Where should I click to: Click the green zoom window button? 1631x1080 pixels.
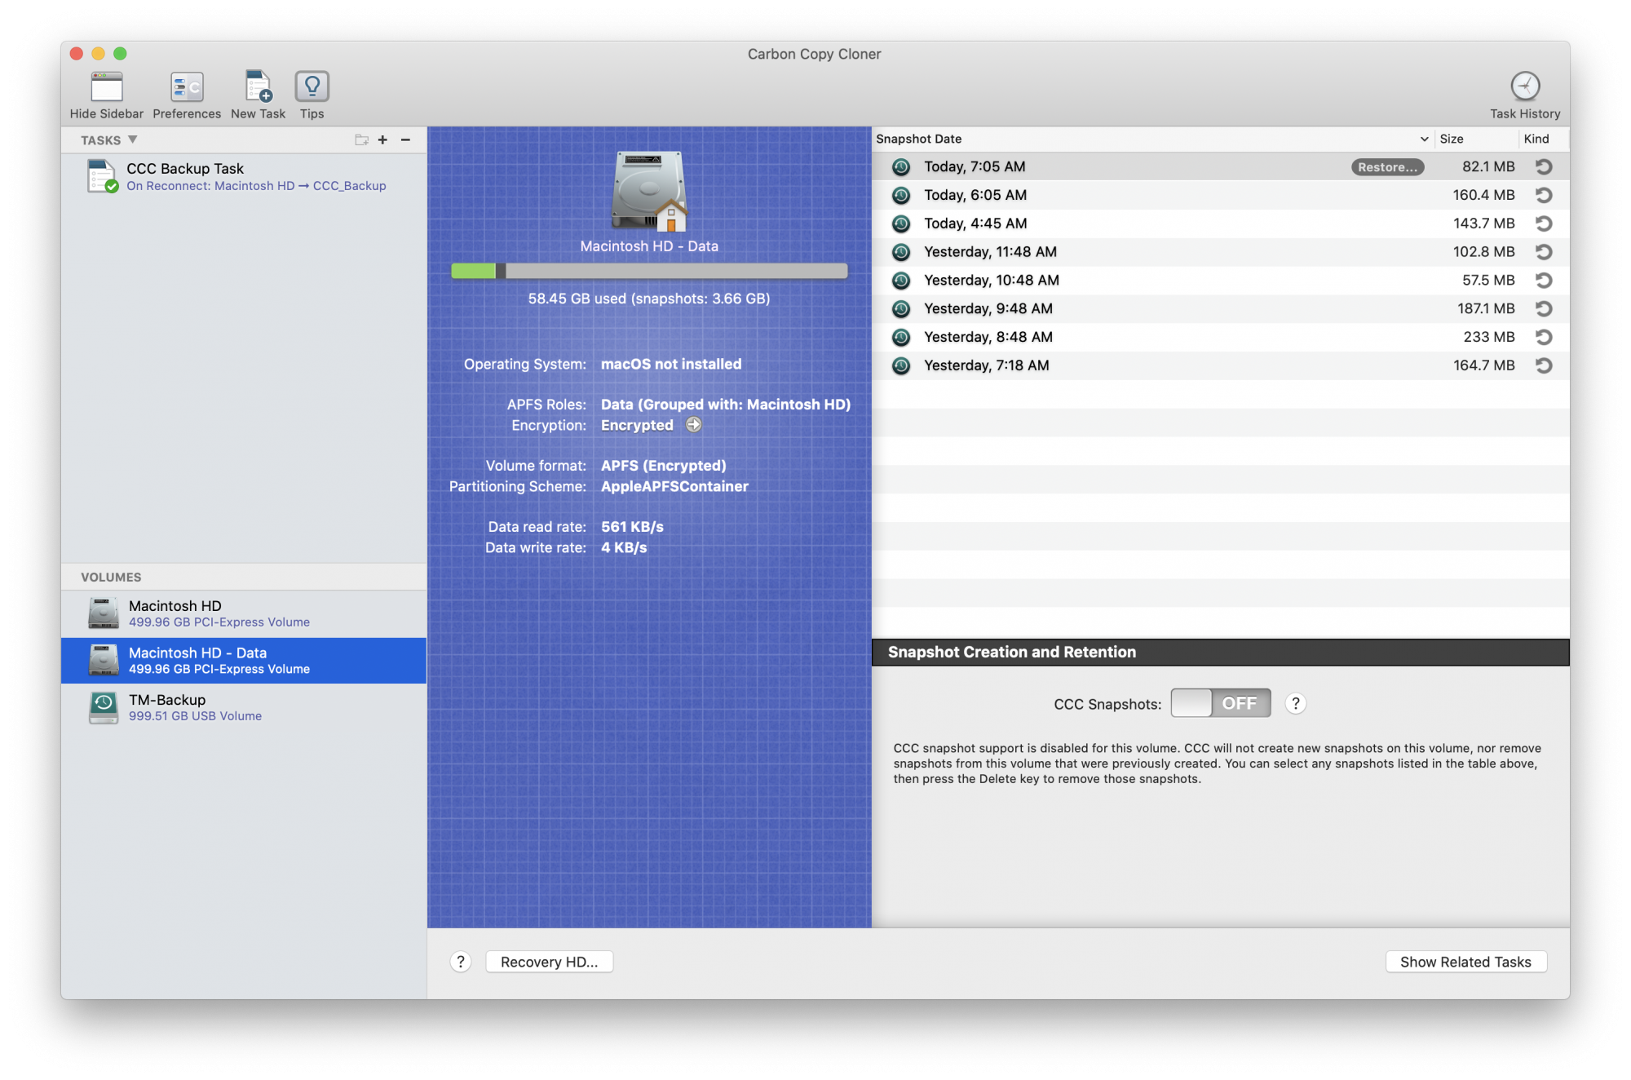120,54
